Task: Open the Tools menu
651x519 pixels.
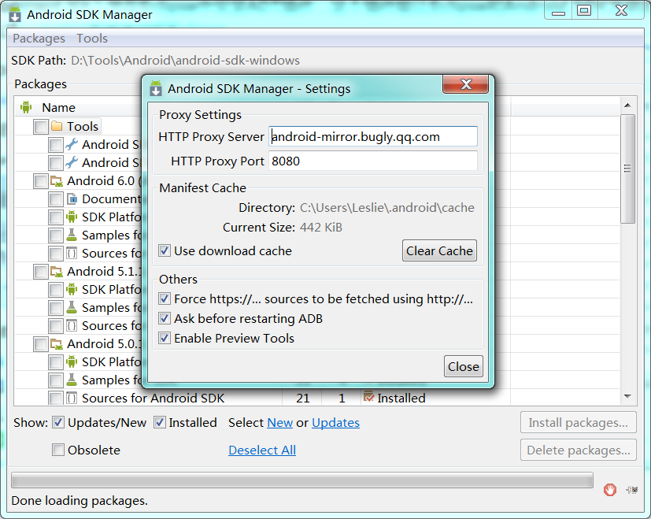Action: [92, 39]
